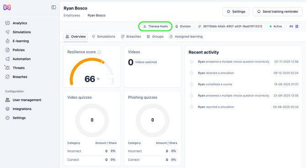Click the Correct row in Video quizzes
Image resolution: width=306 pixels, height=168 pixels.
point(92,160)
